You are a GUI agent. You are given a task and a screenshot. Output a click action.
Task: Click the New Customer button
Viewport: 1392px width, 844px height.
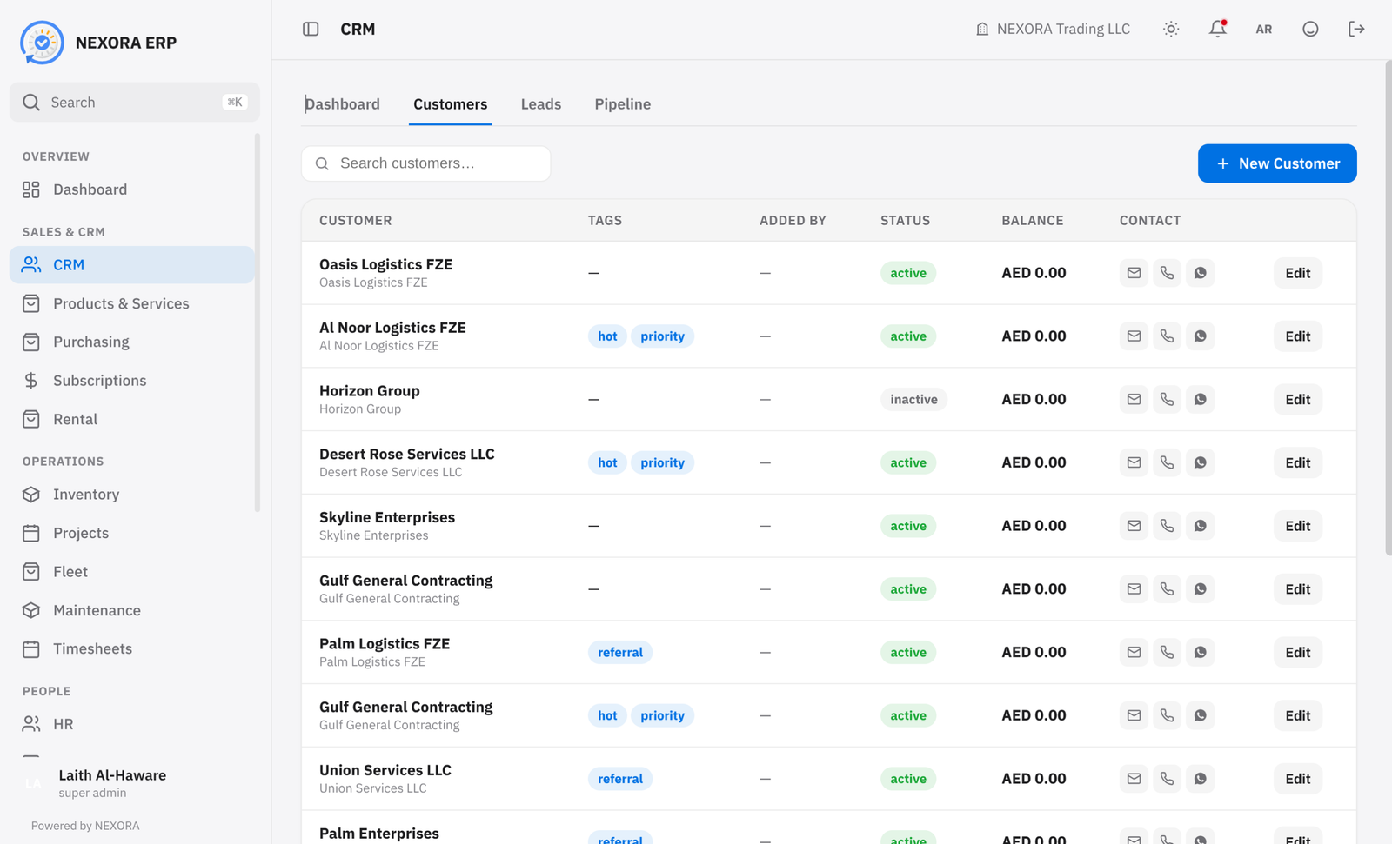[x=1277, y=163]
